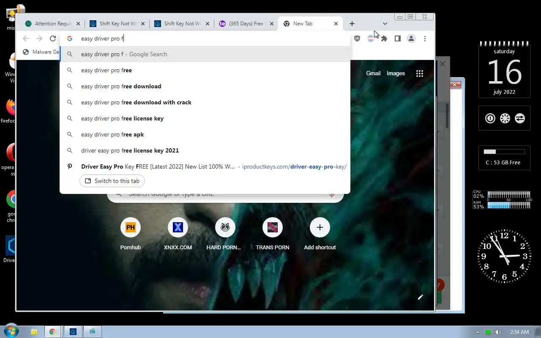Close the New Tab tab
541x338 pixels.
tap(336, 24)
